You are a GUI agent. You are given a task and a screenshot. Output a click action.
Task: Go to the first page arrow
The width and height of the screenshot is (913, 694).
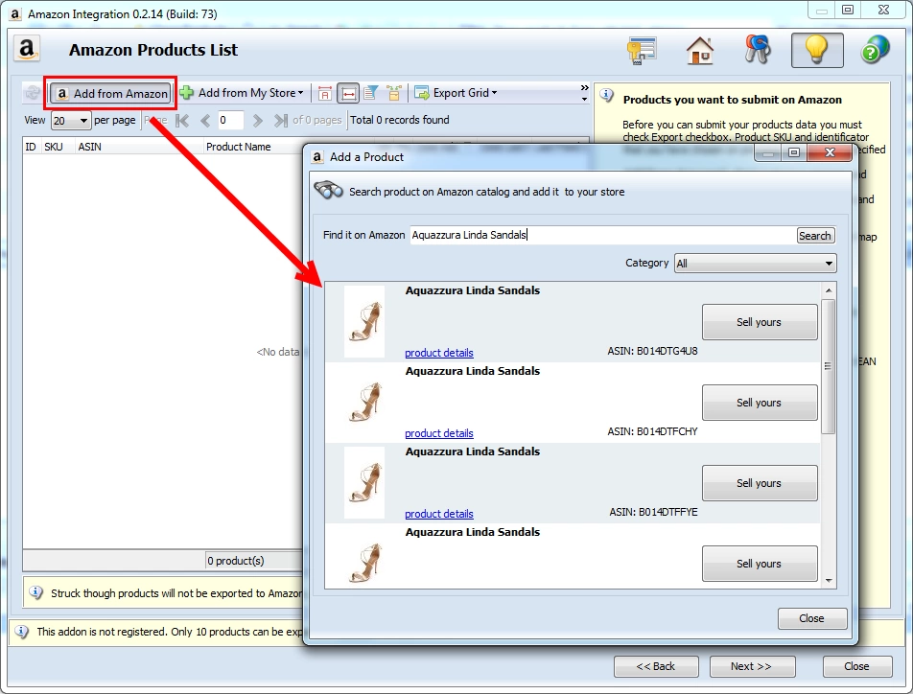pyautogui.click(x=182, y=121)
